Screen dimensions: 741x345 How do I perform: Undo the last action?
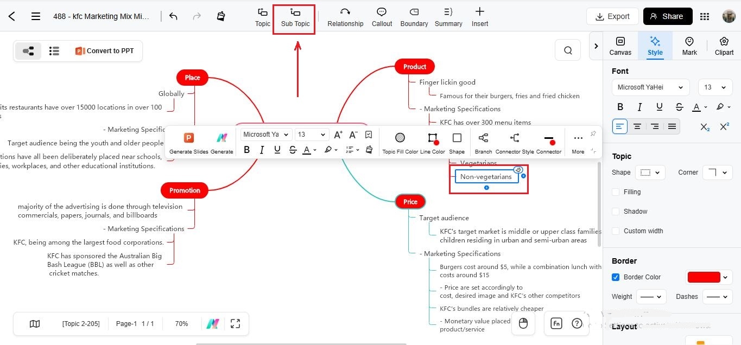[x=173, y=16]
